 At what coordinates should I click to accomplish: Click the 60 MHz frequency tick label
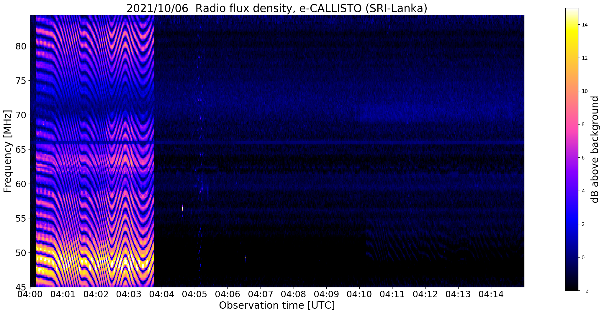point(22,184)
